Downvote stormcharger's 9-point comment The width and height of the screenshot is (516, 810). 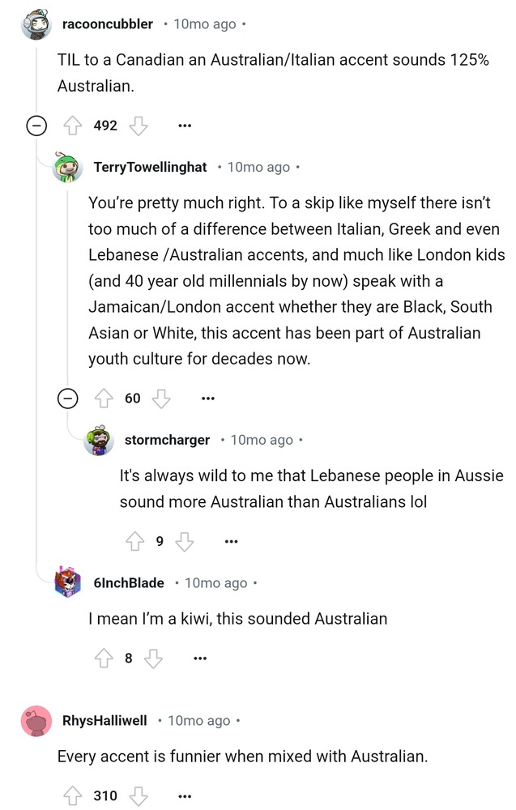click(186, 541)
